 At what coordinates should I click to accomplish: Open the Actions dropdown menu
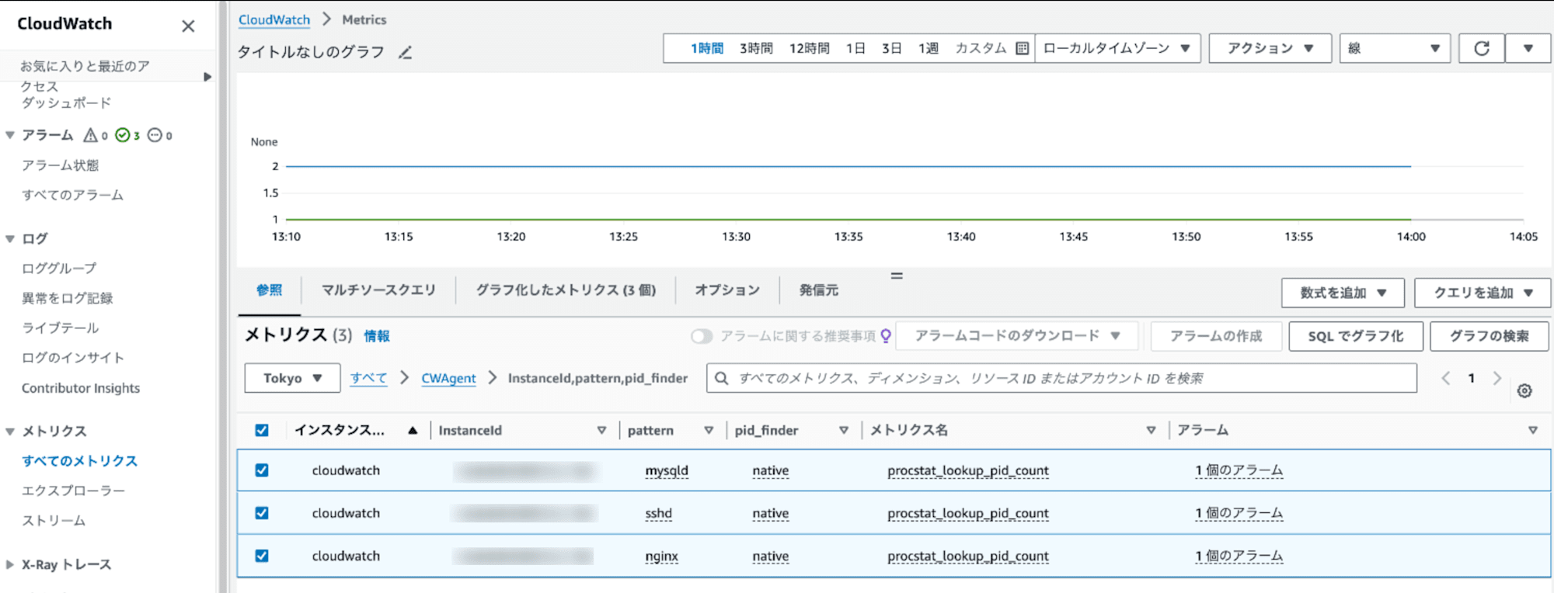coord(1270,48)
